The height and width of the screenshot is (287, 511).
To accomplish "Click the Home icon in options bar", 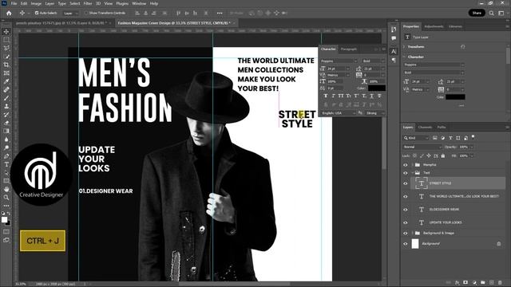I will click(x=9, y=13).
